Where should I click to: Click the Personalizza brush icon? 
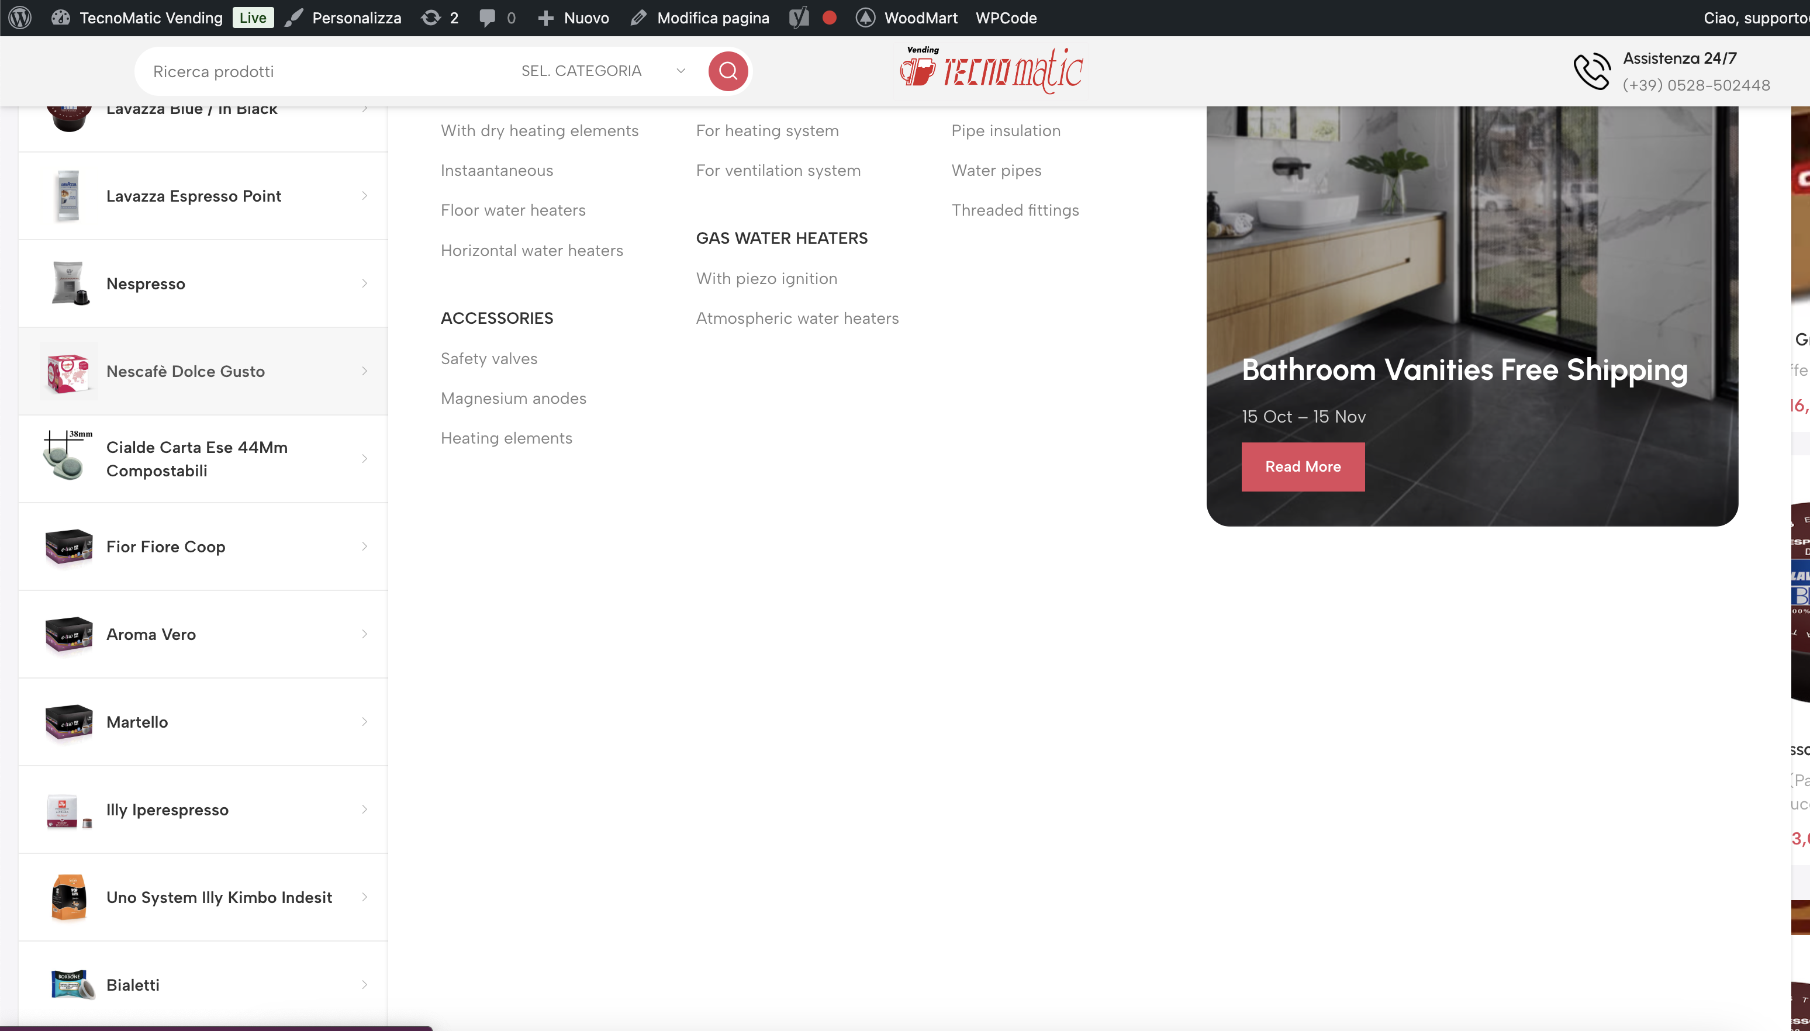[x=294, y=18]
